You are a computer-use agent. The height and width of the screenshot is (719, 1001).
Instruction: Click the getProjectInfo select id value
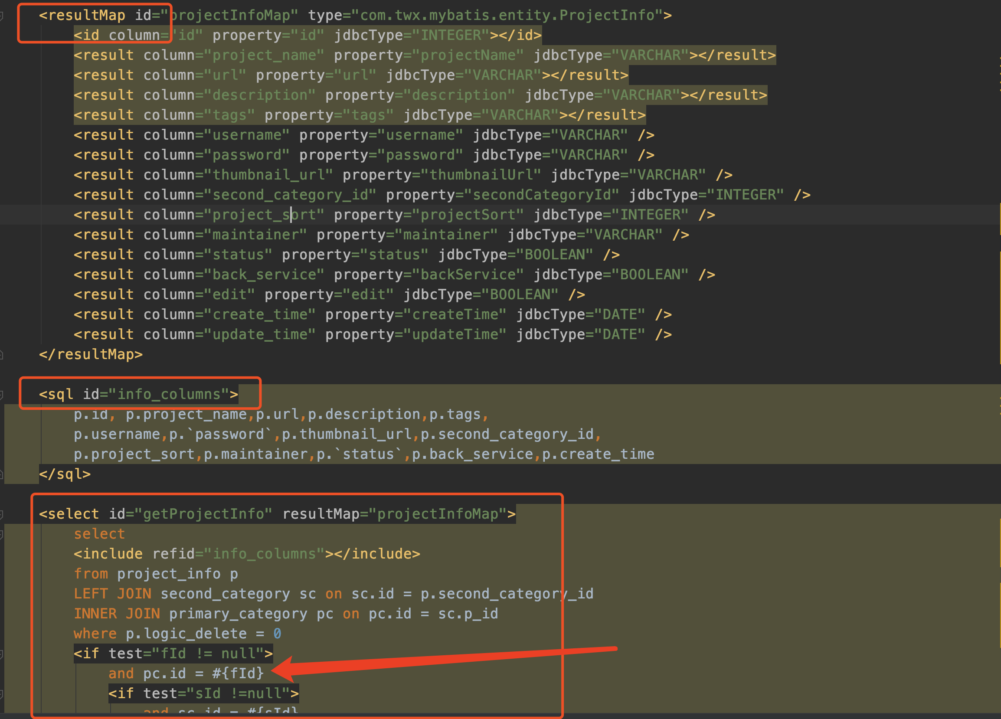pyautogui.click(x=203, y=514)
